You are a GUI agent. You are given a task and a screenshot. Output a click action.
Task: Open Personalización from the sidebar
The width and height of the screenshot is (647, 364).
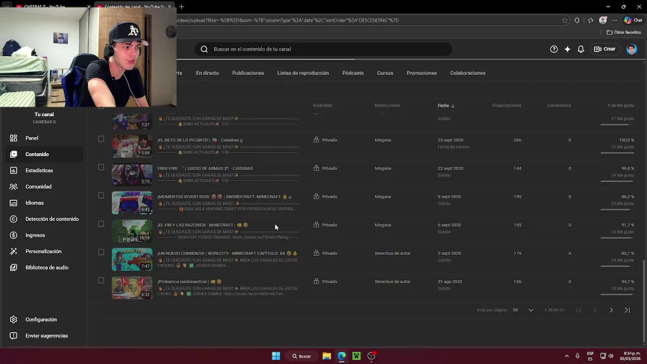[43, 251]
